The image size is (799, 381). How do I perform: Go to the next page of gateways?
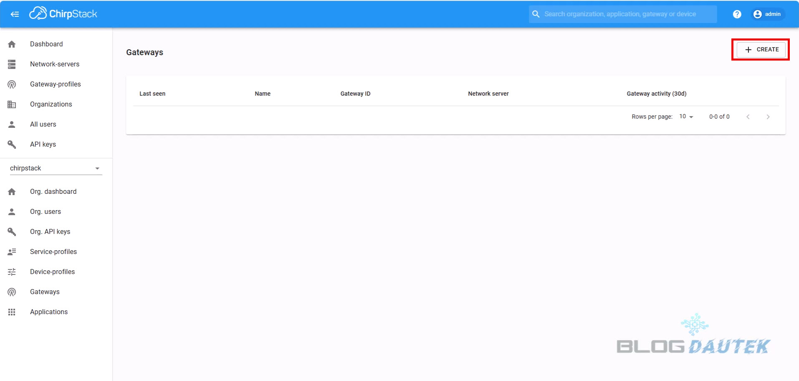click(x=768, y=117)
